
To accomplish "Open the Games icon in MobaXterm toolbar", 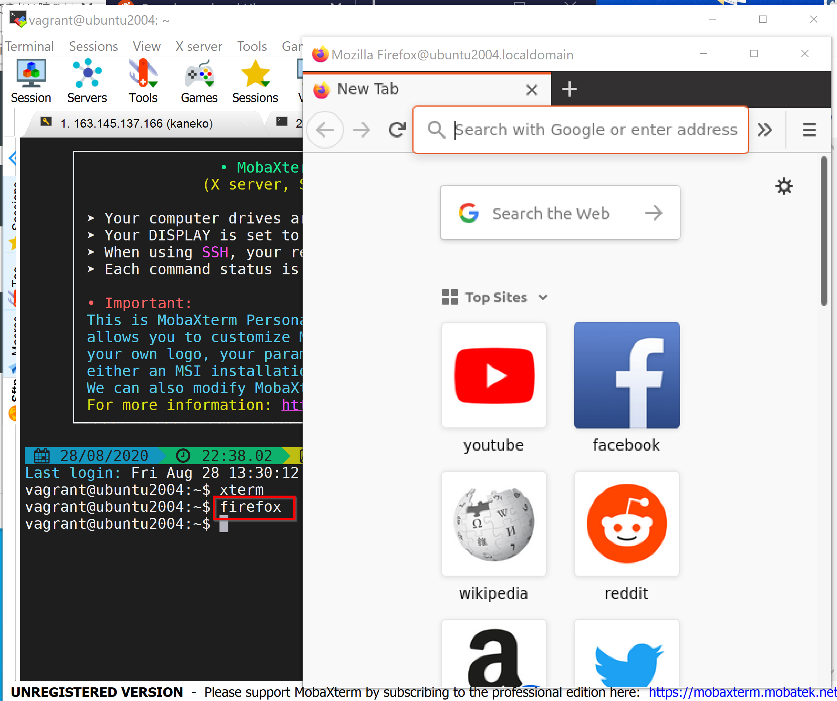I will [x=199, y=81].
